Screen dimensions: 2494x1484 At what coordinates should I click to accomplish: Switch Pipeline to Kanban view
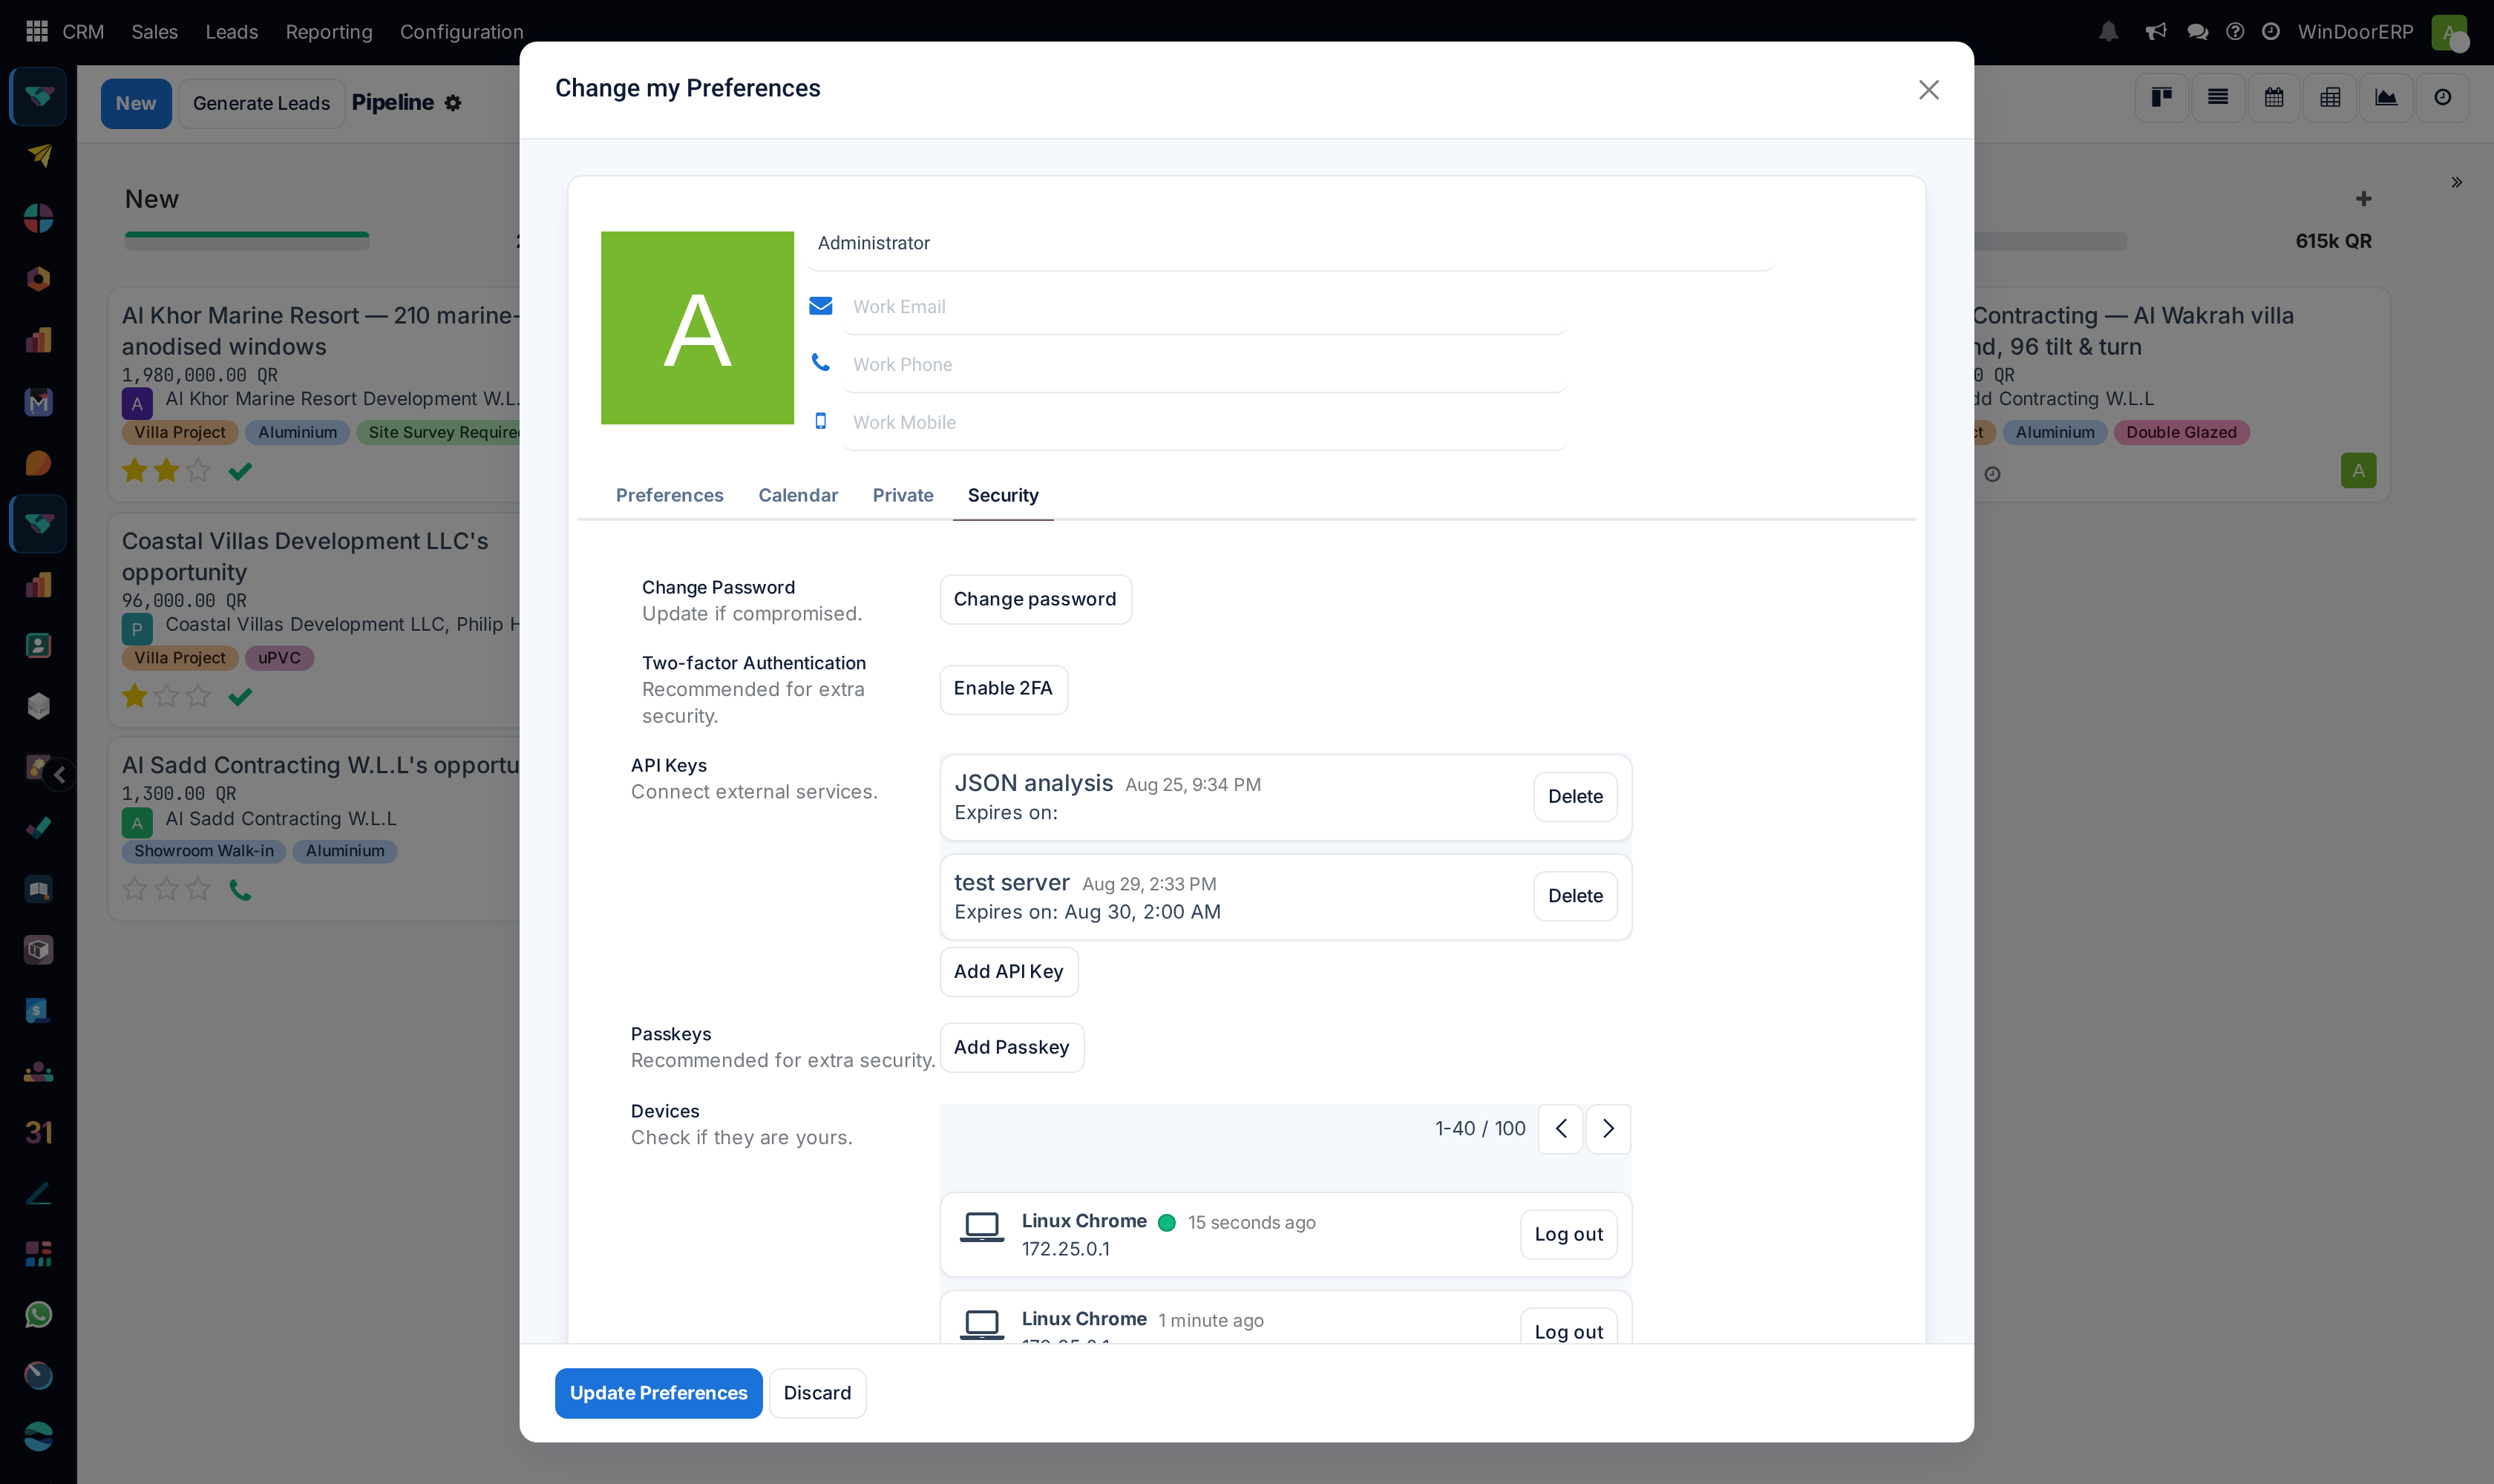point(2161,97)
